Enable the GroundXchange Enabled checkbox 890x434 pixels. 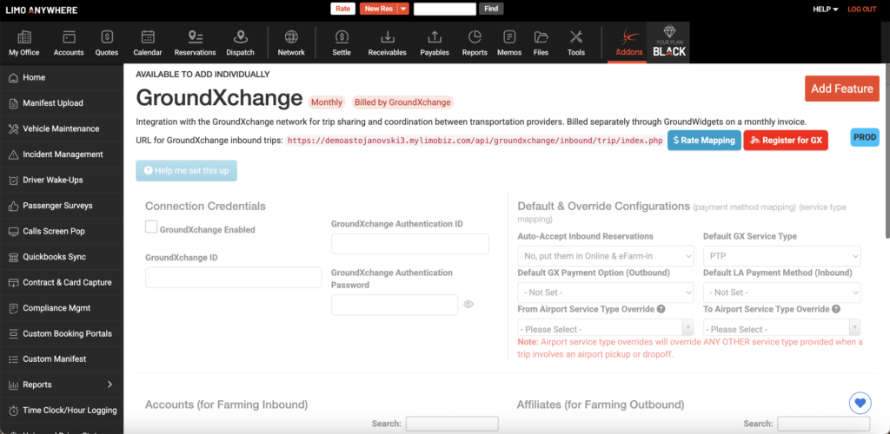[151, 227]
